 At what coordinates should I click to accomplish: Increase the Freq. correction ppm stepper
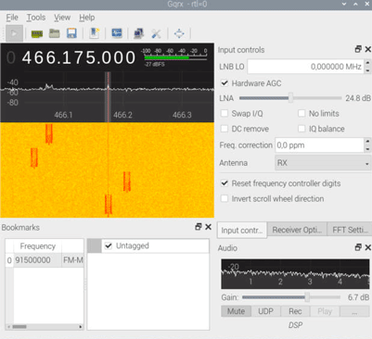[x=367, y=142]
